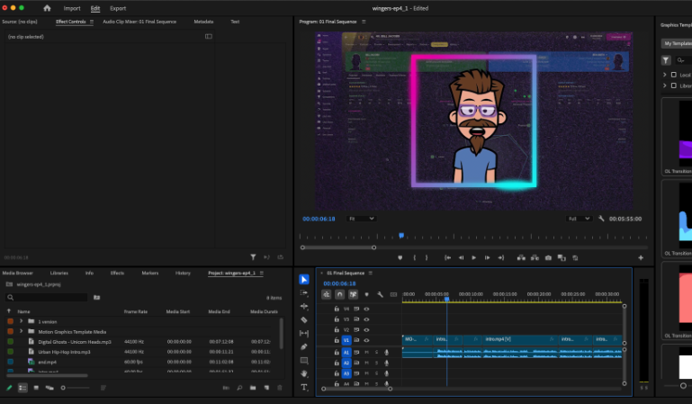Open timeline display settings wrench

coord(380,294)
